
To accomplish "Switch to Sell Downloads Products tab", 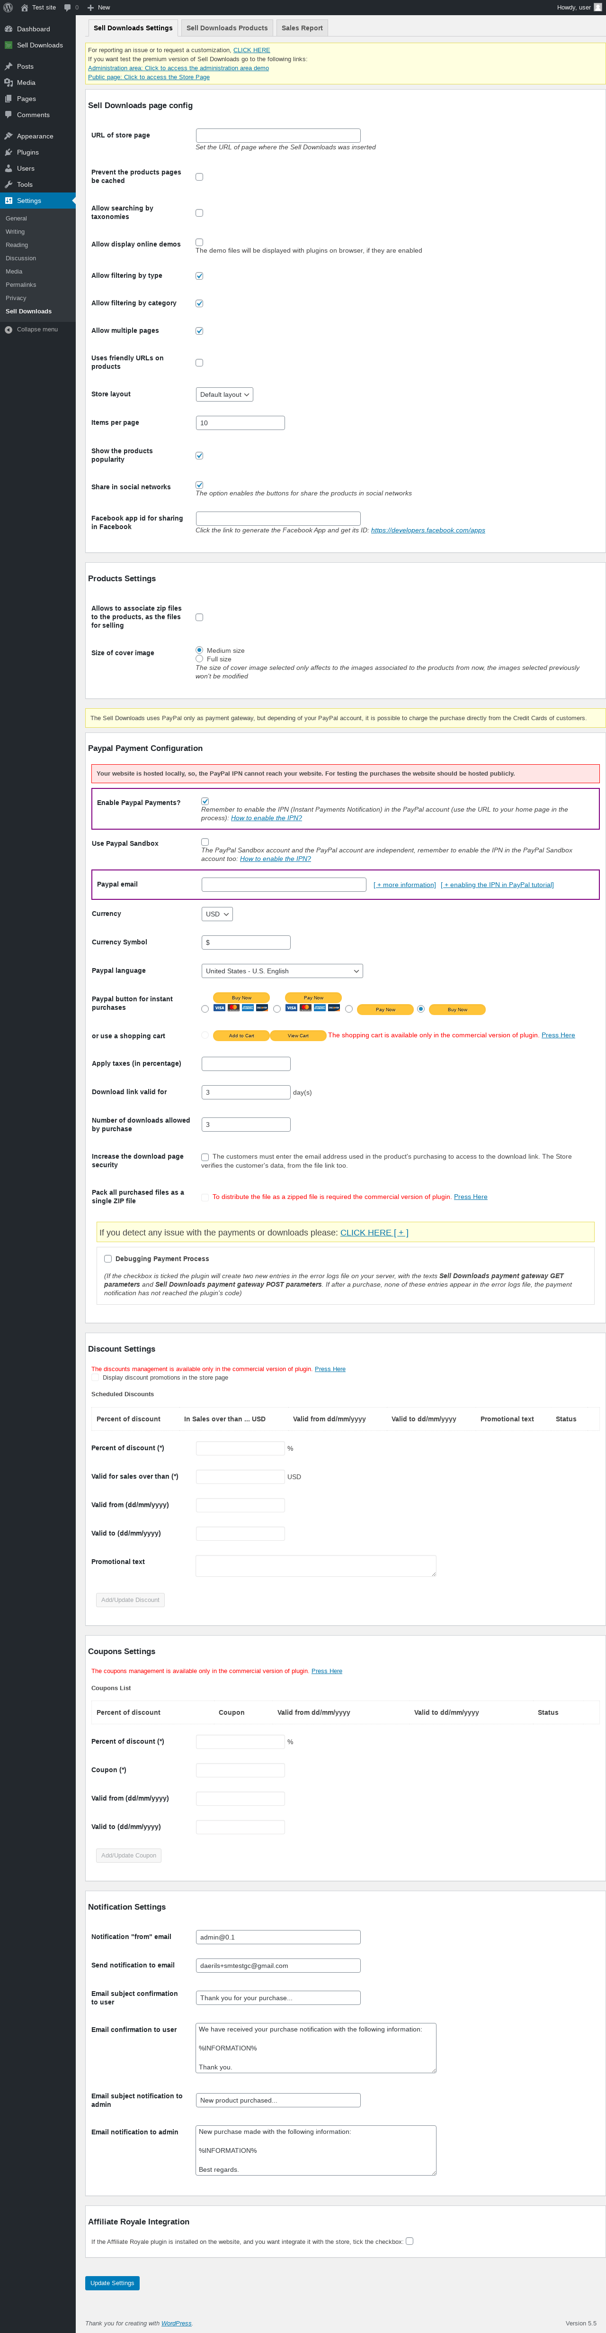I will [x=227, y=28].
